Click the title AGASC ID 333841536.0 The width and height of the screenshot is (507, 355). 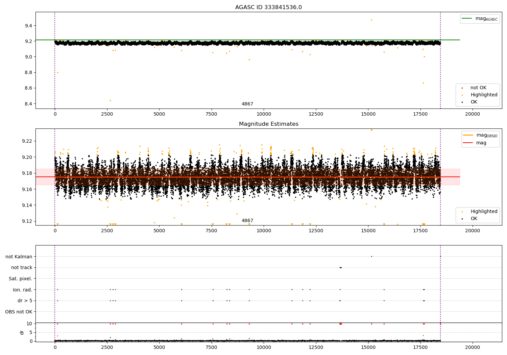pyautogui.click(x=268, y=7)
